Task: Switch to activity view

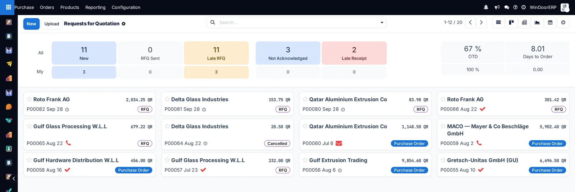Action: [563, 22]
